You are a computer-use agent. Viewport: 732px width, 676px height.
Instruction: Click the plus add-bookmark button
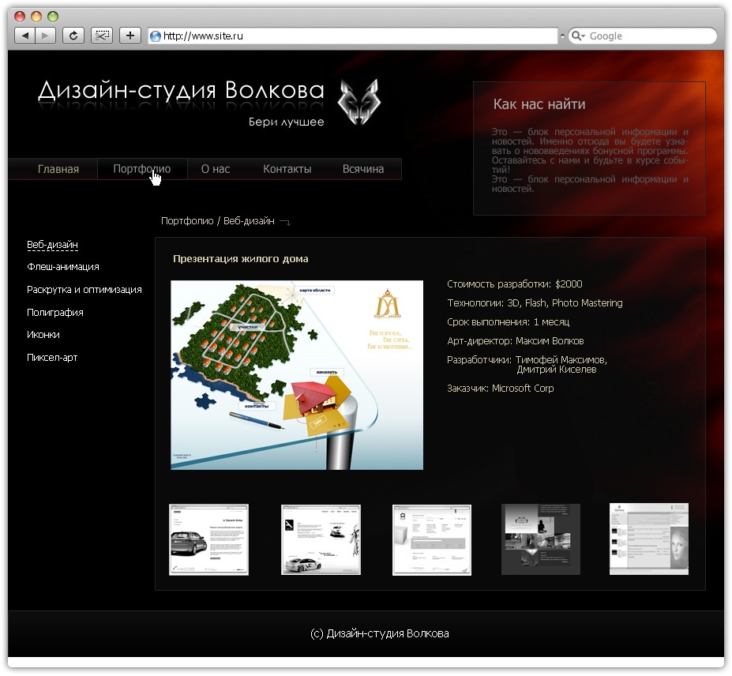[130, 36]
